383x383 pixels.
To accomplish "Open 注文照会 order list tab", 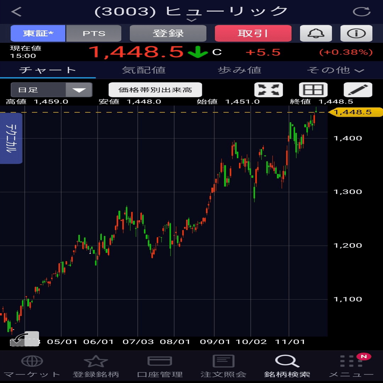I will click(x=223, y=366).
